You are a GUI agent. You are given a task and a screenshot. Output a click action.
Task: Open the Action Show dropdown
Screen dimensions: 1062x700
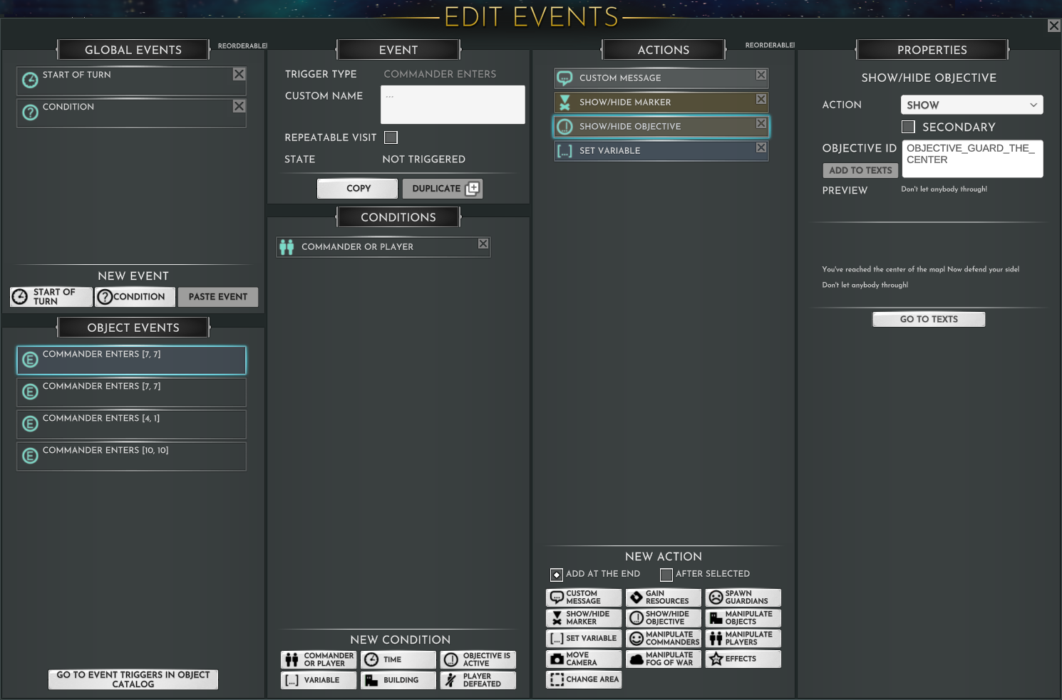tap(971, 105)
